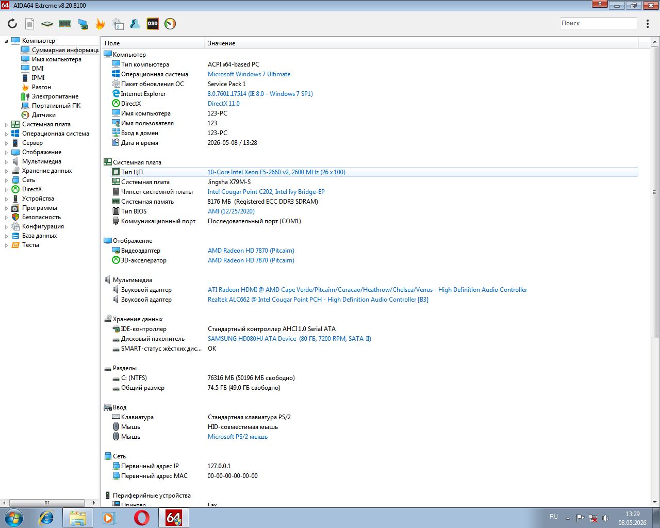The width and height of the screenshot is (660, 528).
Task: Click the AIDA64 taskbar button
Action: coord(174,518)
